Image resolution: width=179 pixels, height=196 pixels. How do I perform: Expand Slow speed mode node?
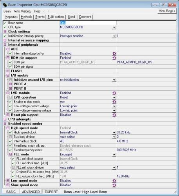point(8,185)
